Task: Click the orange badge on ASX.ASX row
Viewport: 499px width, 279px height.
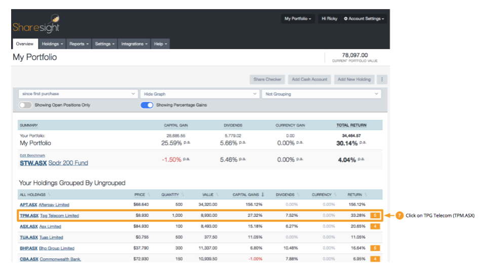Action: (375, 226)
